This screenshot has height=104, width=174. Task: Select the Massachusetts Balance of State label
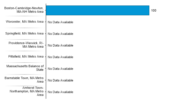25,68
